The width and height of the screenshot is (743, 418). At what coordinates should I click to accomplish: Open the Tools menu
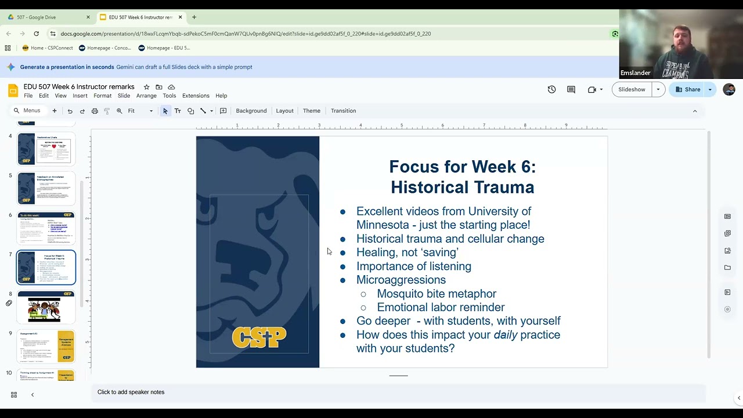click(169, 96)
